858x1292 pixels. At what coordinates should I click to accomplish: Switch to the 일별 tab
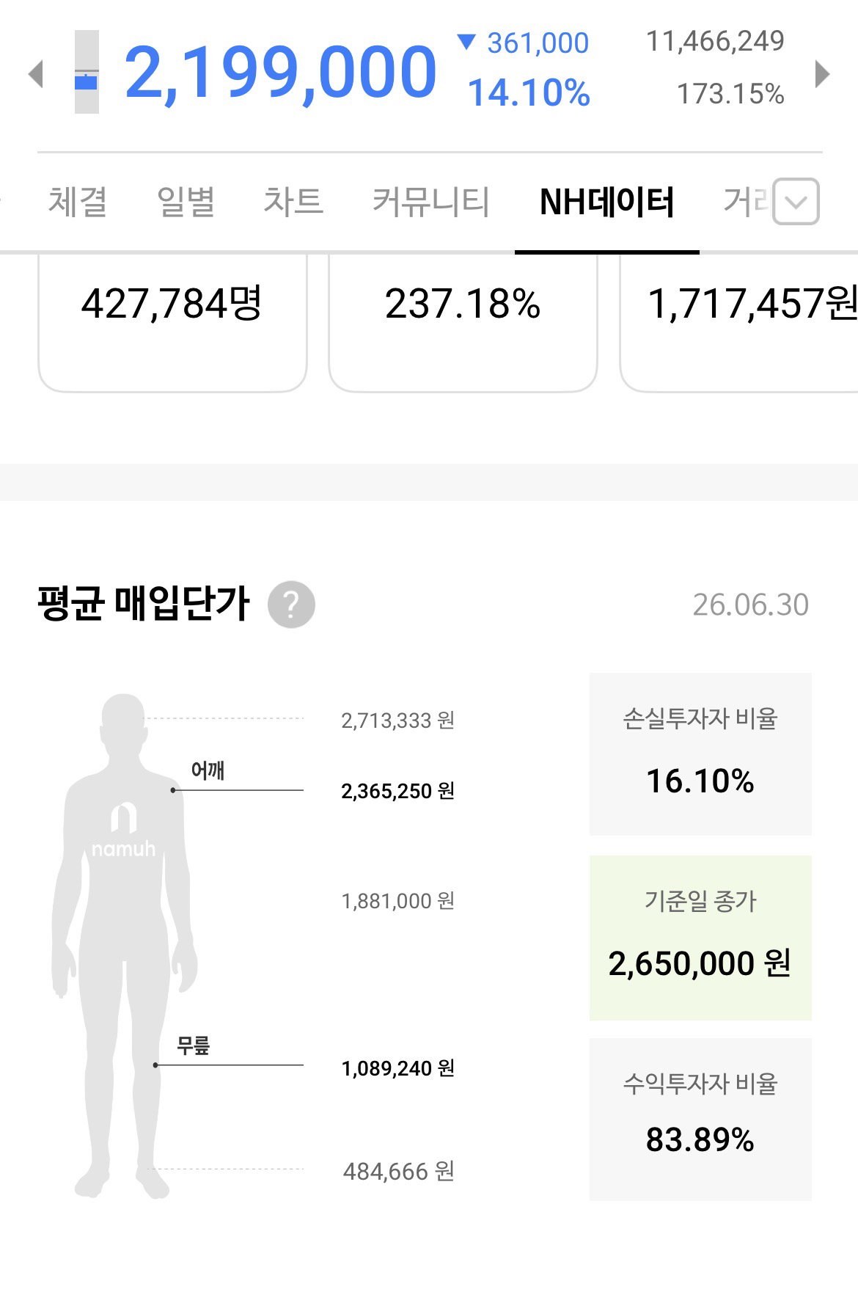pyautogui.click(x=186, y=202)
